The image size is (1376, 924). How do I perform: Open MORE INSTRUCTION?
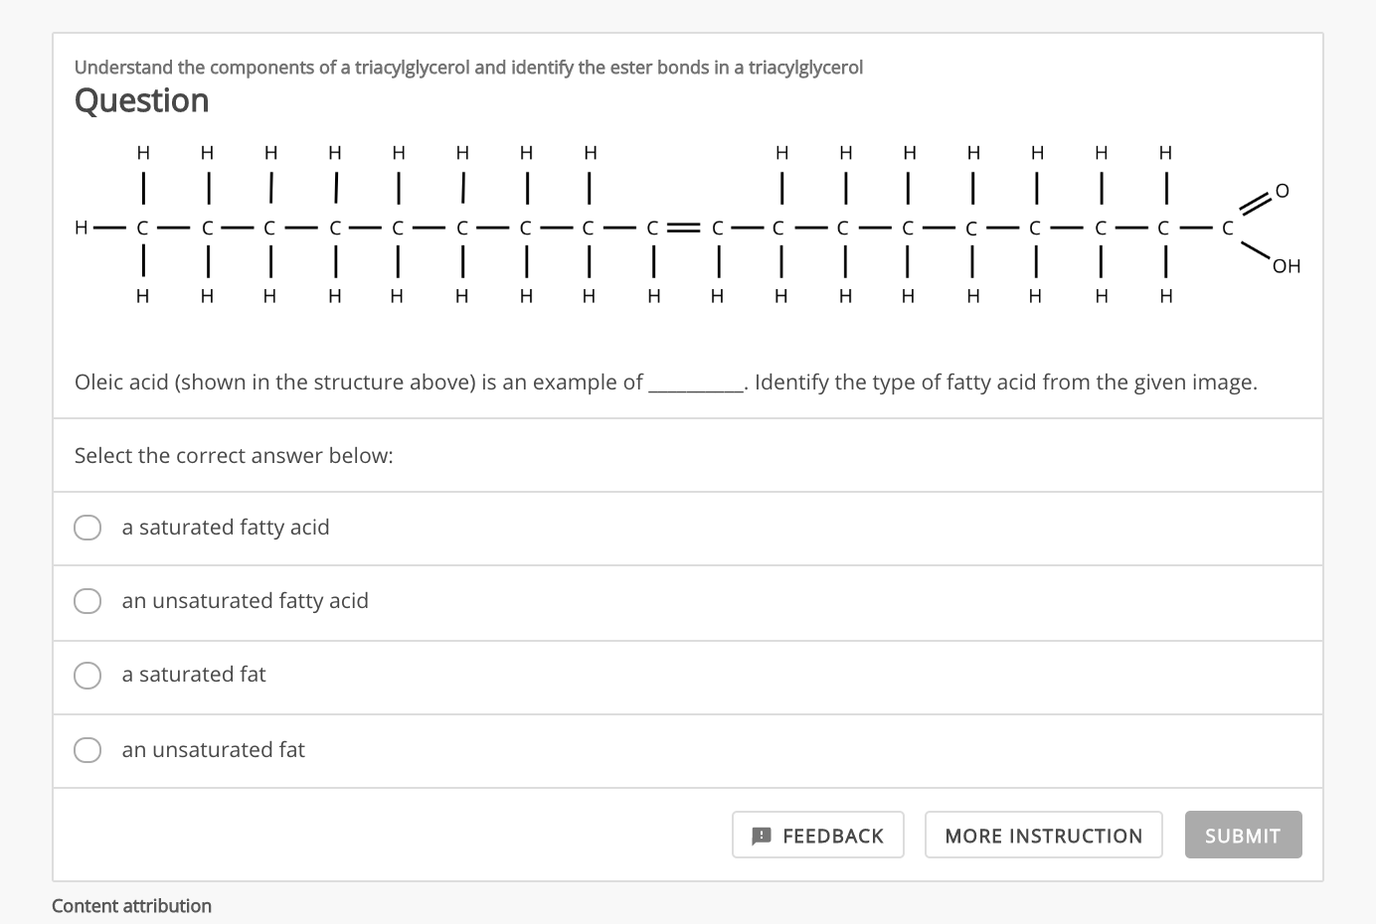pos(1043,836)
